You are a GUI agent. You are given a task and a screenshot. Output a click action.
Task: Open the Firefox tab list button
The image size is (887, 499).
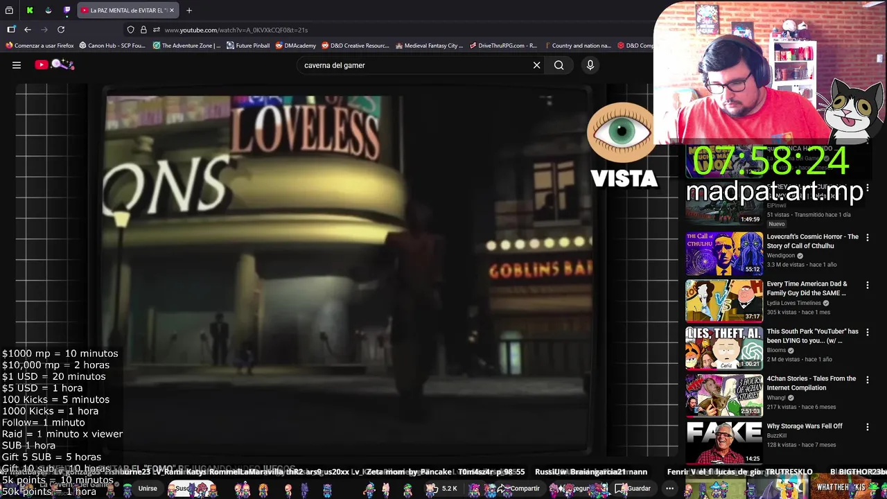(x=9, y=10)
